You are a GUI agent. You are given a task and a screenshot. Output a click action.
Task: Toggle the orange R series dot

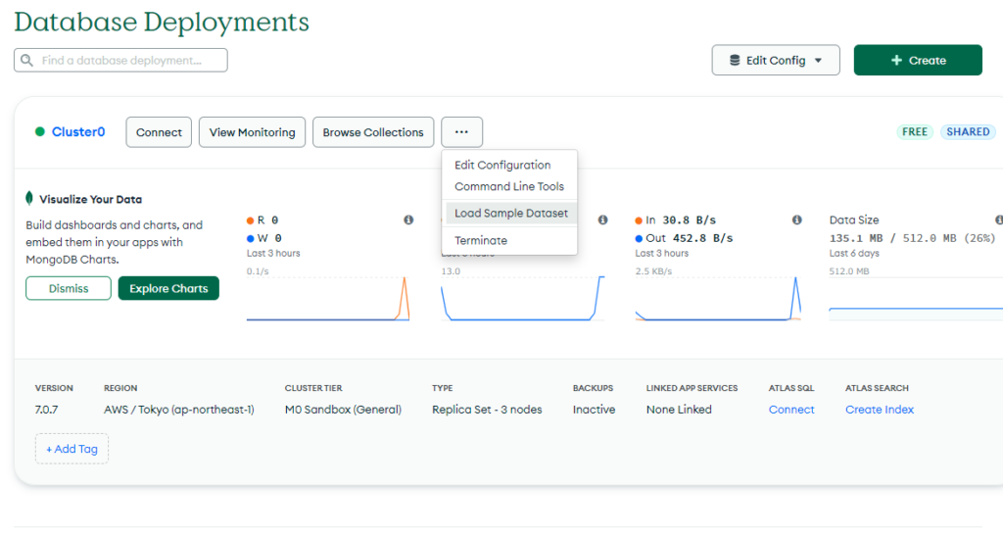click(x=250, y=220)
